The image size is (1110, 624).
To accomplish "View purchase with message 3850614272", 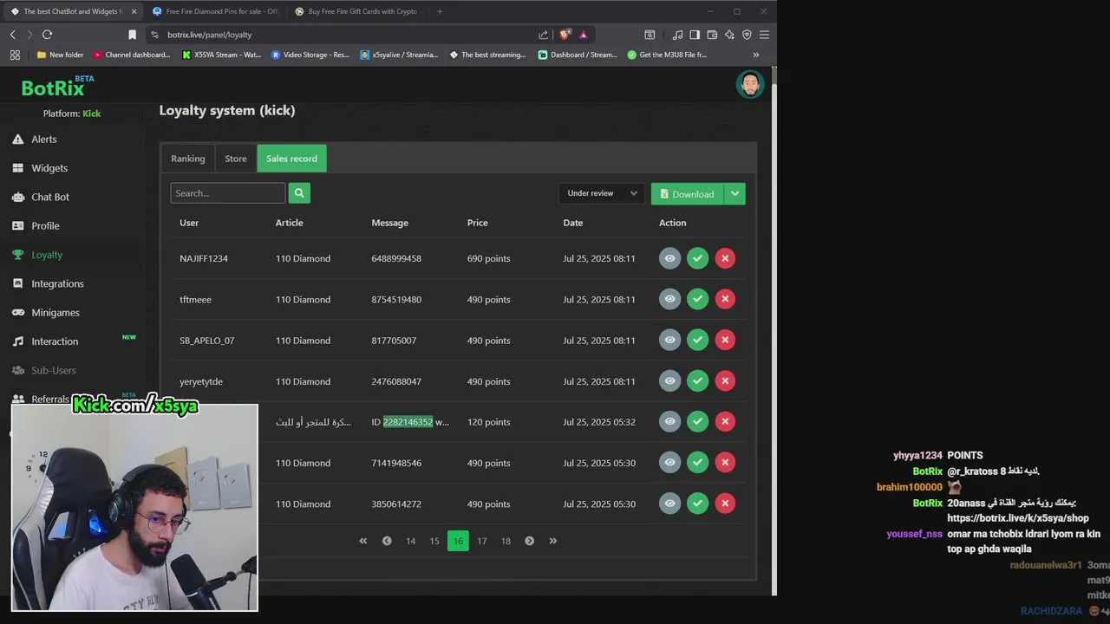I will pos(669,503).
